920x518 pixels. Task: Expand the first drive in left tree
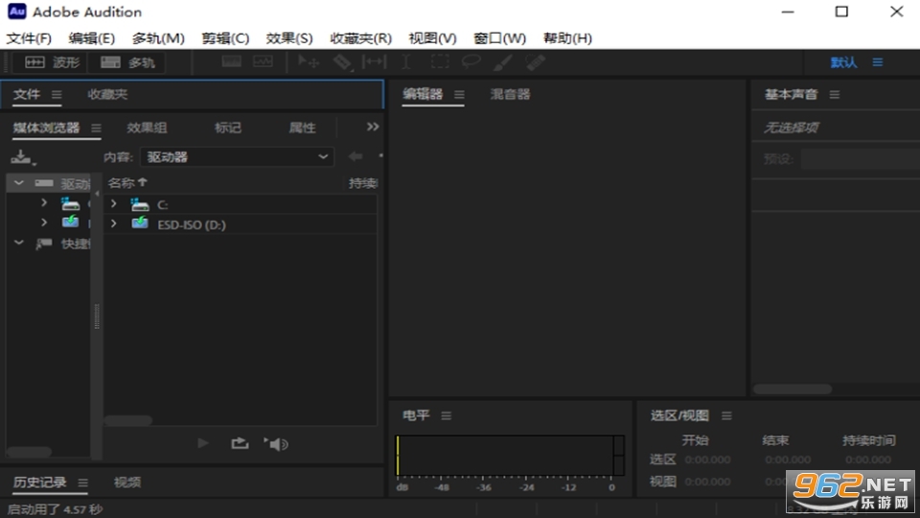pyautogui.click(x=44, y=202)
